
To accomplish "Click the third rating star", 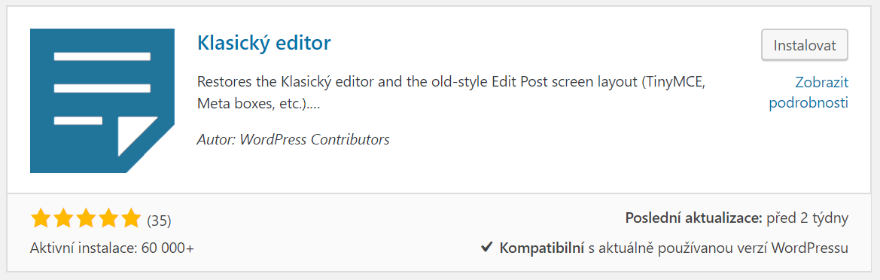I will pos(85,218).
